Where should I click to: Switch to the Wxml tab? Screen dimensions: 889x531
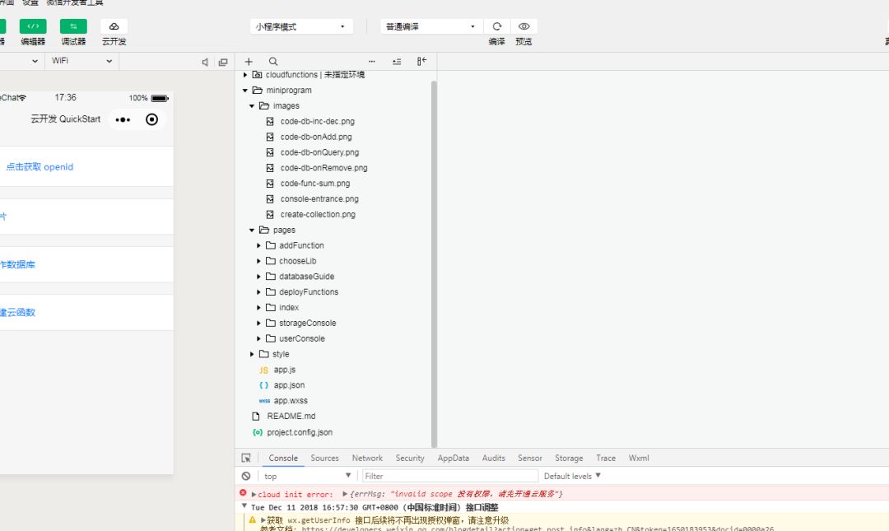coord(639,458)
